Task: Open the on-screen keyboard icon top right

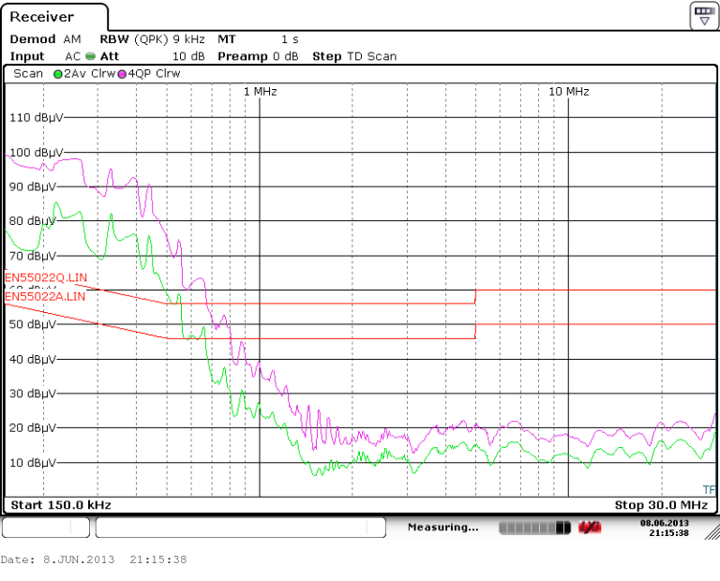Action: (703, 15)
